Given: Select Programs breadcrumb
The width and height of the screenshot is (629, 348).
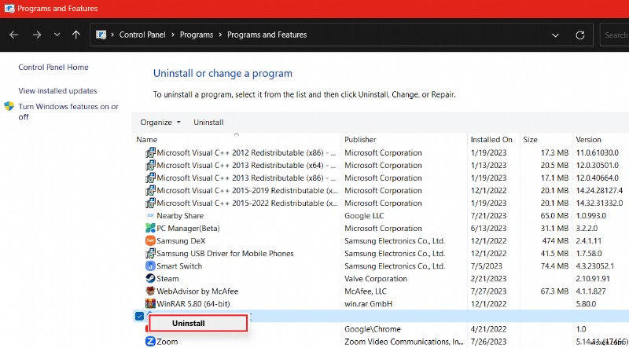Looking at the screenshot, I should (197, 35).
